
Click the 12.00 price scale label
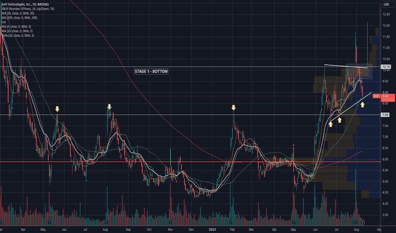click(x=386, y=26)
